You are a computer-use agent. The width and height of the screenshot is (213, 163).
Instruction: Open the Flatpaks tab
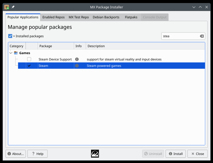click(131, 17)
